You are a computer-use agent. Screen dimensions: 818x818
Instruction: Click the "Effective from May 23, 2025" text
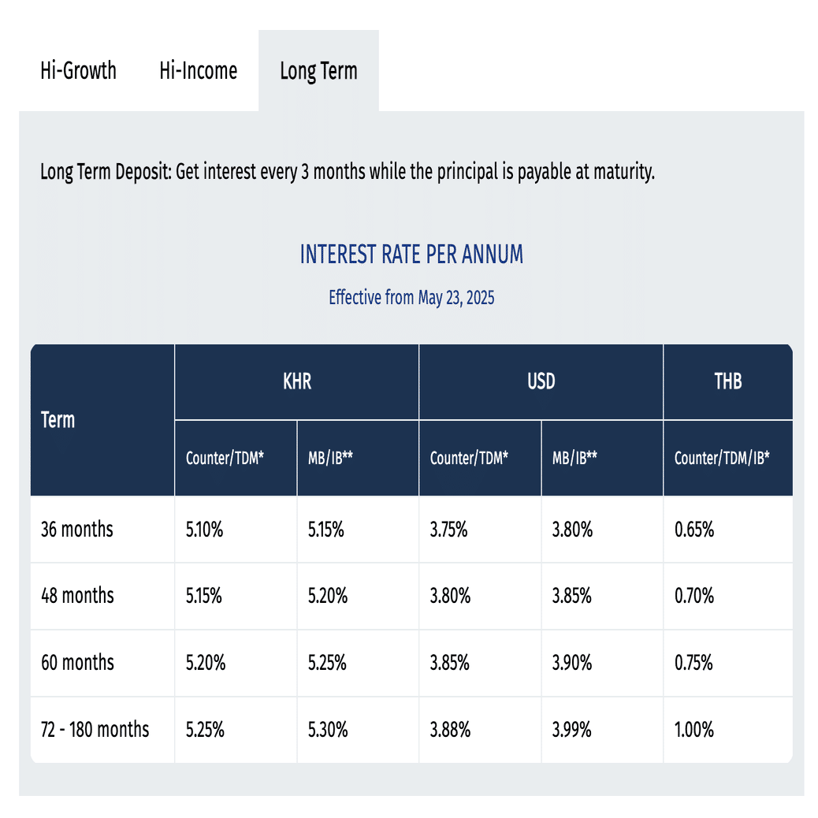pyautogui.click(x=411, y=298)
